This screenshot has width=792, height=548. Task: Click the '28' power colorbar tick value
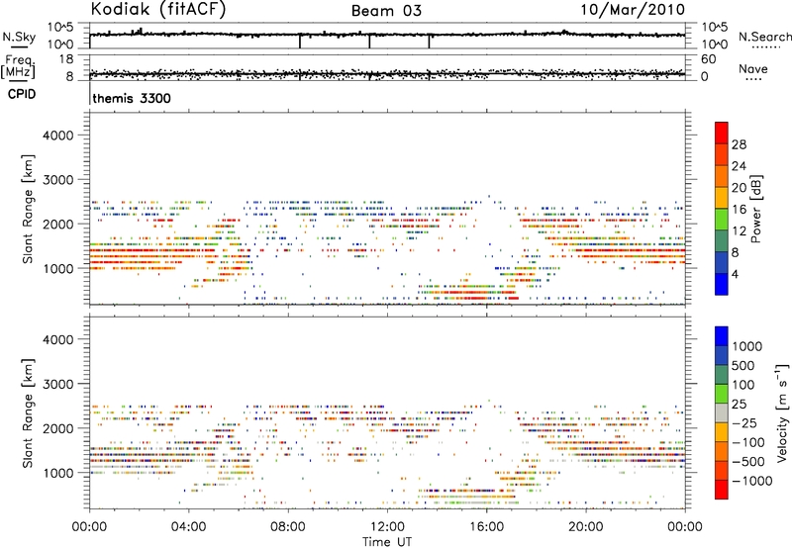[x=739, y=144]
